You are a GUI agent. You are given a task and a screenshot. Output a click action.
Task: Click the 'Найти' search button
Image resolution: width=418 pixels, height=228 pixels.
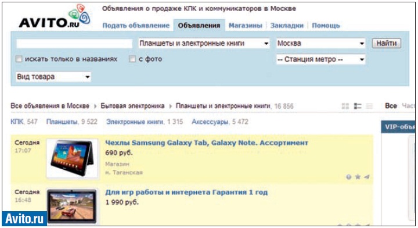click(387, 43)
